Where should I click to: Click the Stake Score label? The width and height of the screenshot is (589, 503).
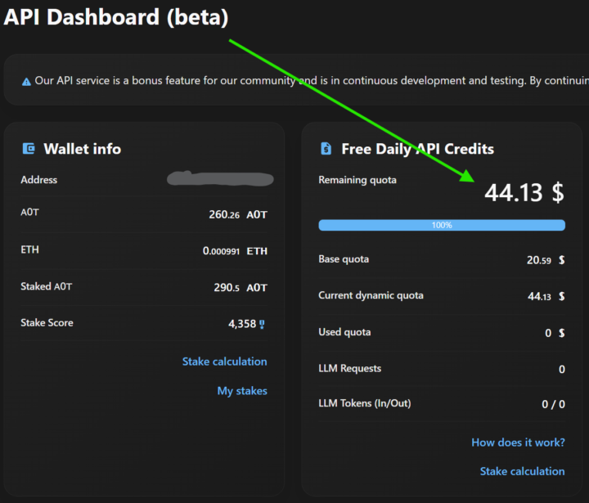47,323
